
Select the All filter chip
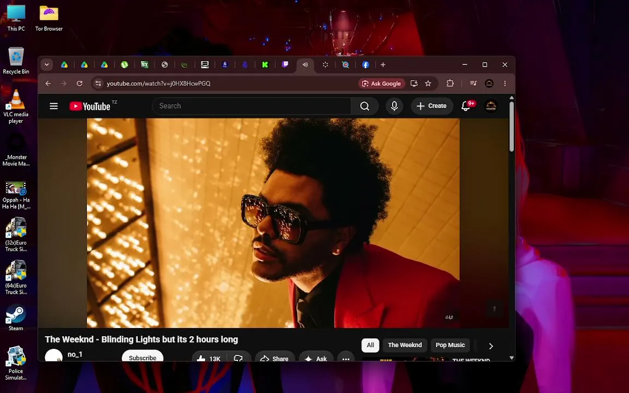pos(370,346)
